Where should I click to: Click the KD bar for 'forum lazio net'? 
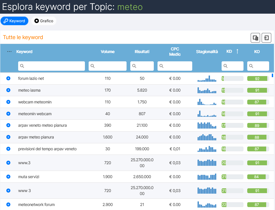click(232, 78)
